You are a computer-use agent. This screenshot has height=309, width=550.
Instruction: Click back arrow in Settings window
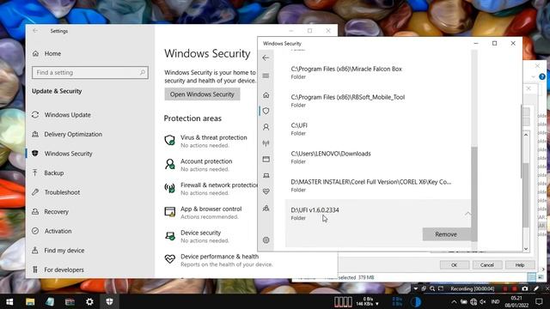click(x=35, y=31)
